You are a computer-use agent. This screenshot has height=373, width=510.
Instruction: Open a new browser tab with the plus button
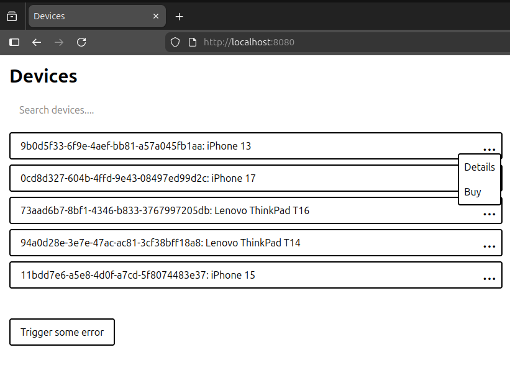point(179,16)
